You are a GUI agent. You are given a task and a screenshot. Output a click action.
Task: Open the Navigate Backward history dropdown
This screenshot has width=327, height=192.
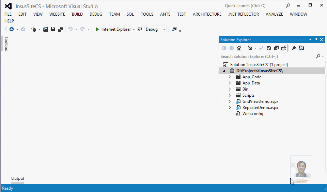click(x=17, y=29)
